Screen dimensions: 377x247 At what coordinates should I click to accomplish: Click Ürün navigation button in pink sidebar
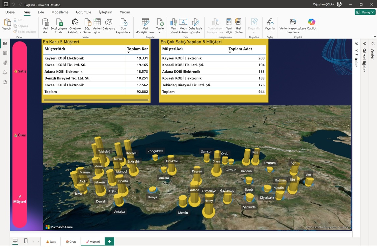20,135
